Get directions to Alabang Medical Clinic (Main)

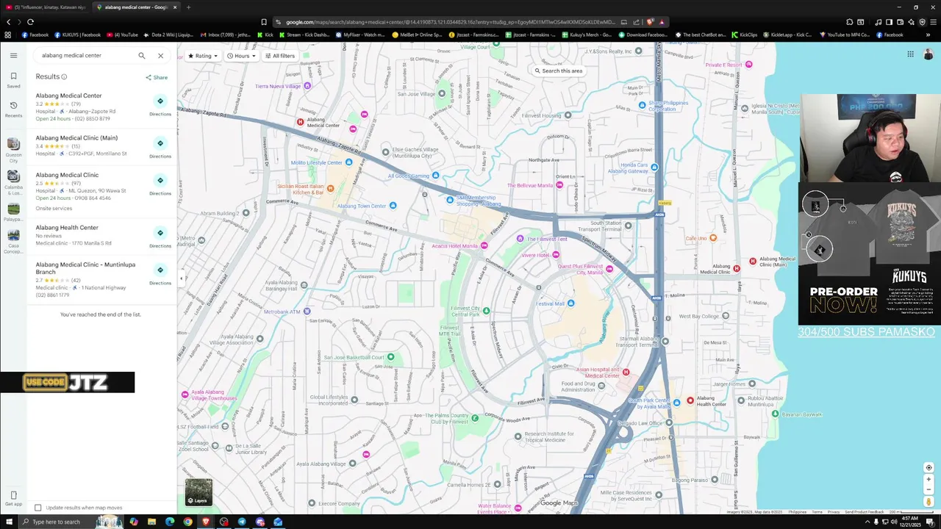coord(160,147)
